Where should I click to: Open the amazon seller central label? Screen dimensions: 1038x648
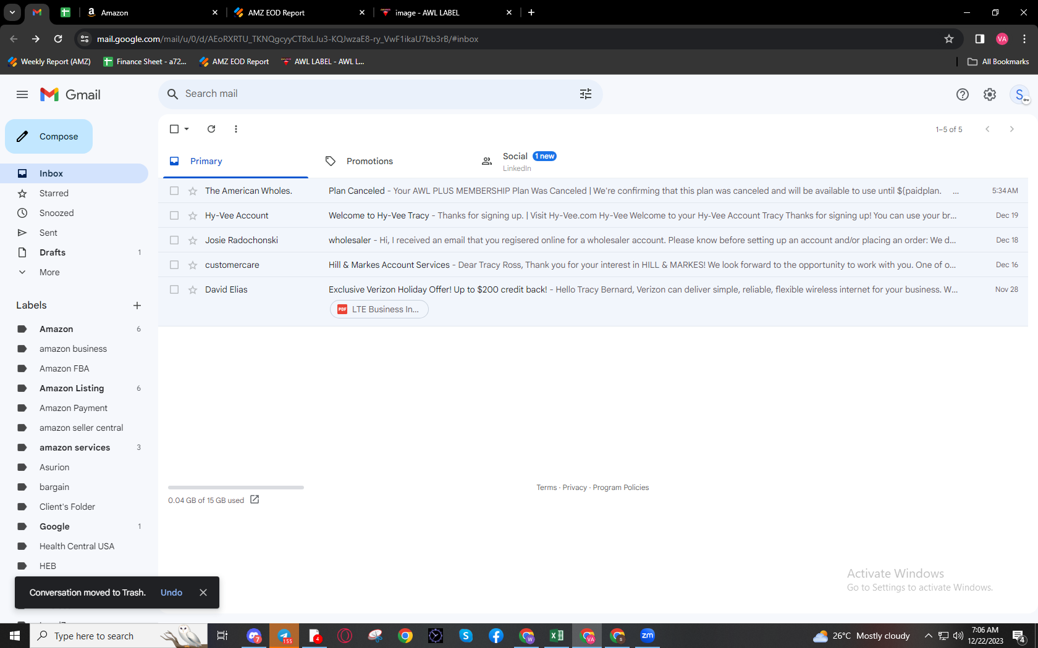point(74,428)
